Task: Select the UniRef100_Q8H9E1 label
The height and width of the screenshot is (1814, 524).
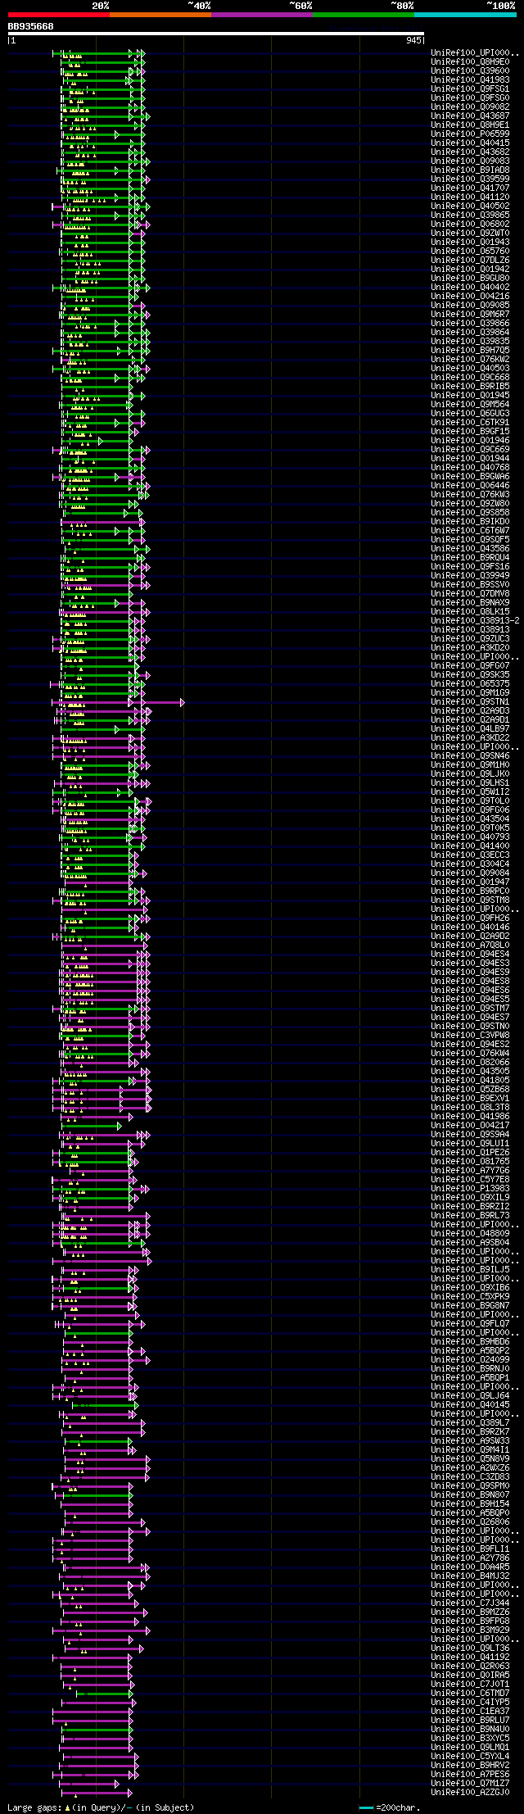Action: coord(470,125)
